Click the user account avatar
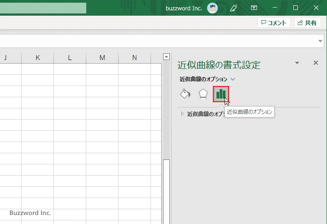The image size is (327, 224). pos(212,8)
